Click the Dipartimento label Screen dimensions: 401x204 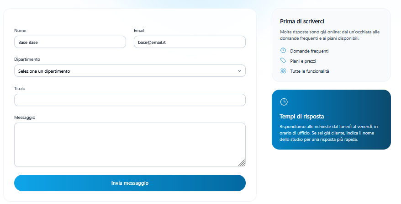[x=27, y=59]
